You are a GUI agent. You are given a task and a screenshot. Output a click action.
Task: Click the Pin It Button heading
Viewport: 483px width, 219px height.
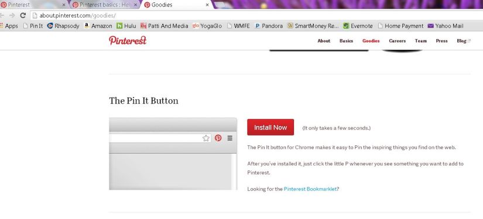click(143, 101)
